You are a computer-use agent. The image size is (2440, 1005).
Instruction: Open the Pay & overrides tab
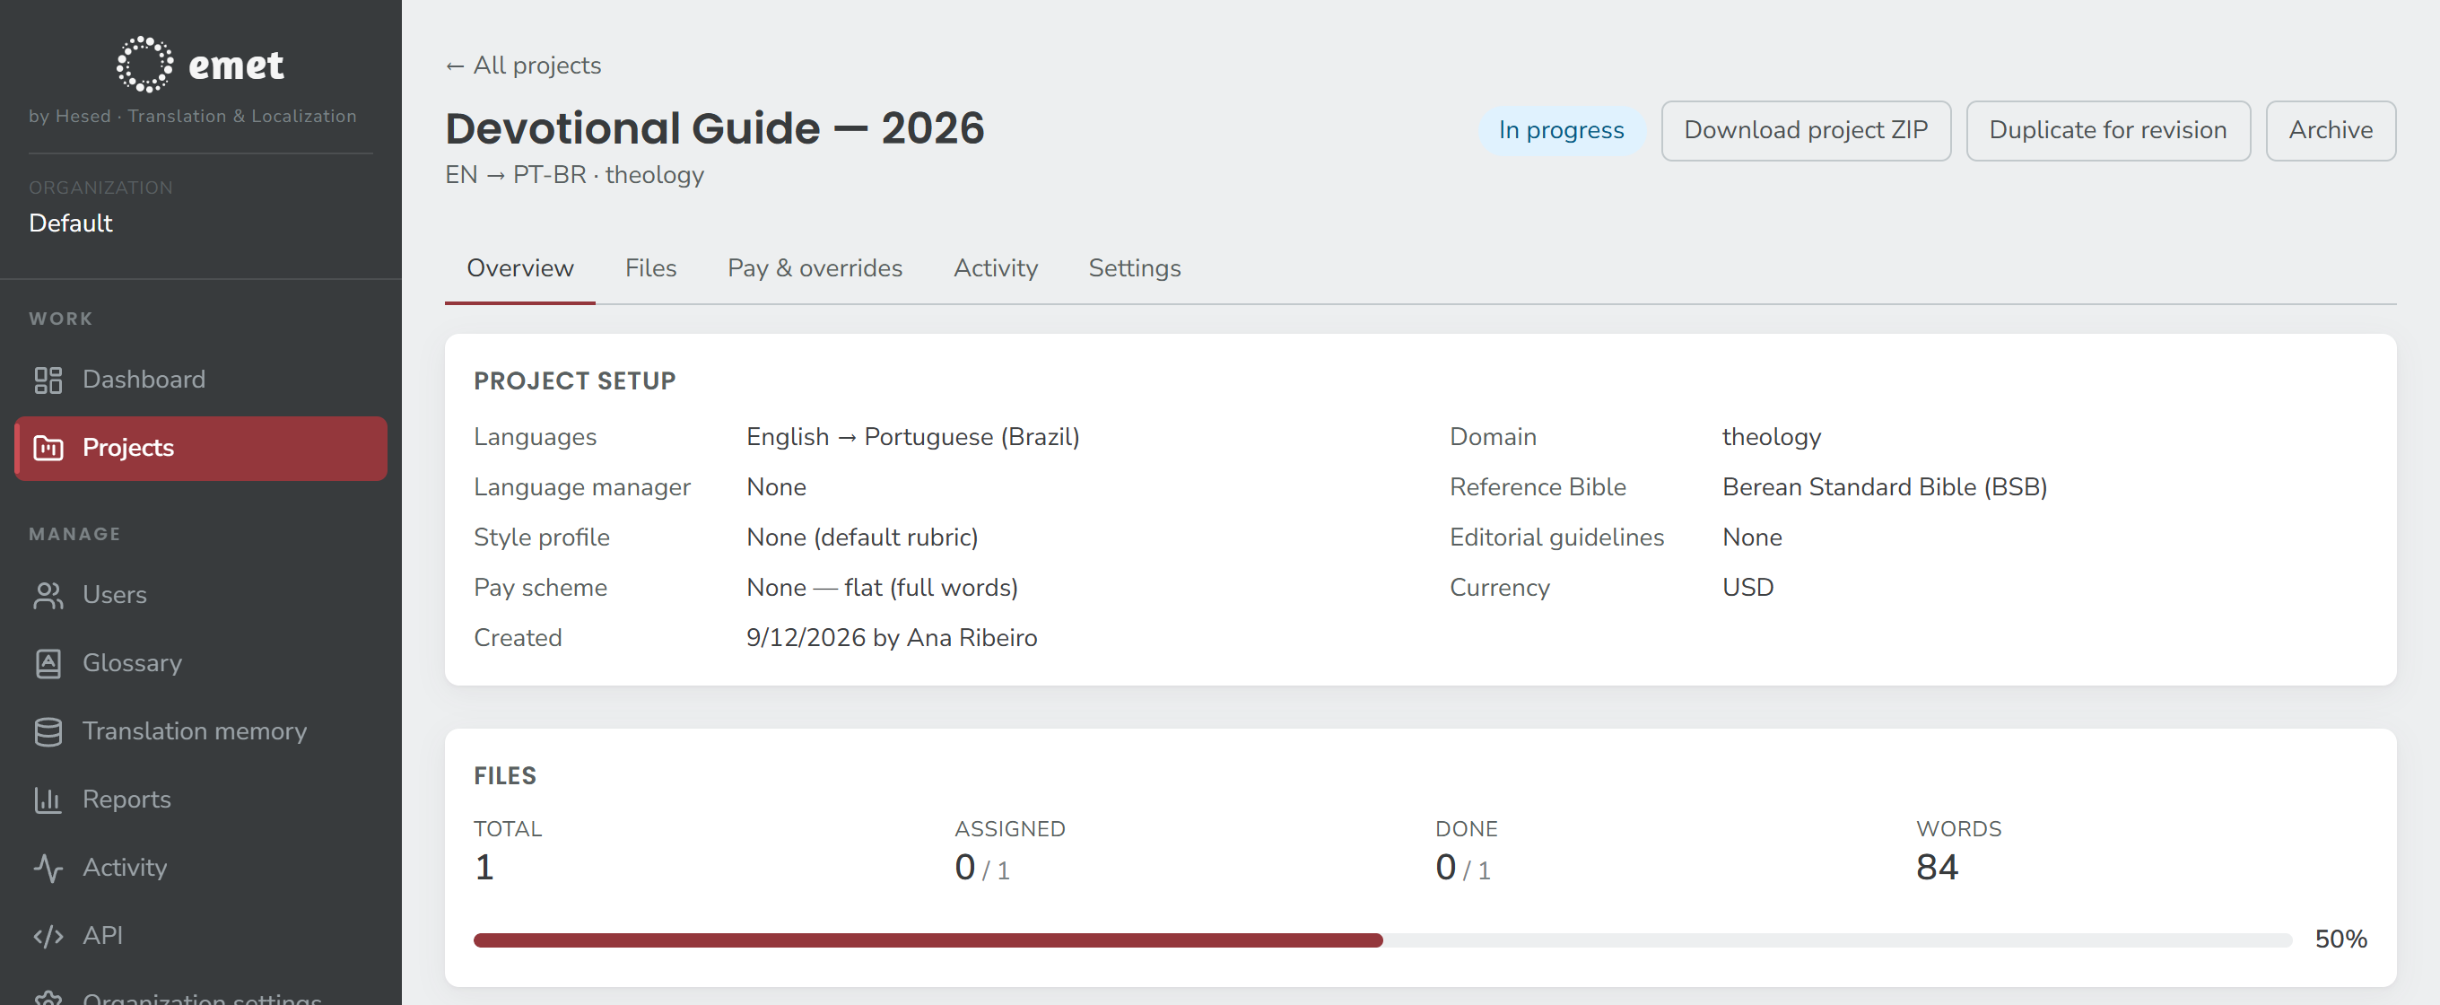[815, 268]
